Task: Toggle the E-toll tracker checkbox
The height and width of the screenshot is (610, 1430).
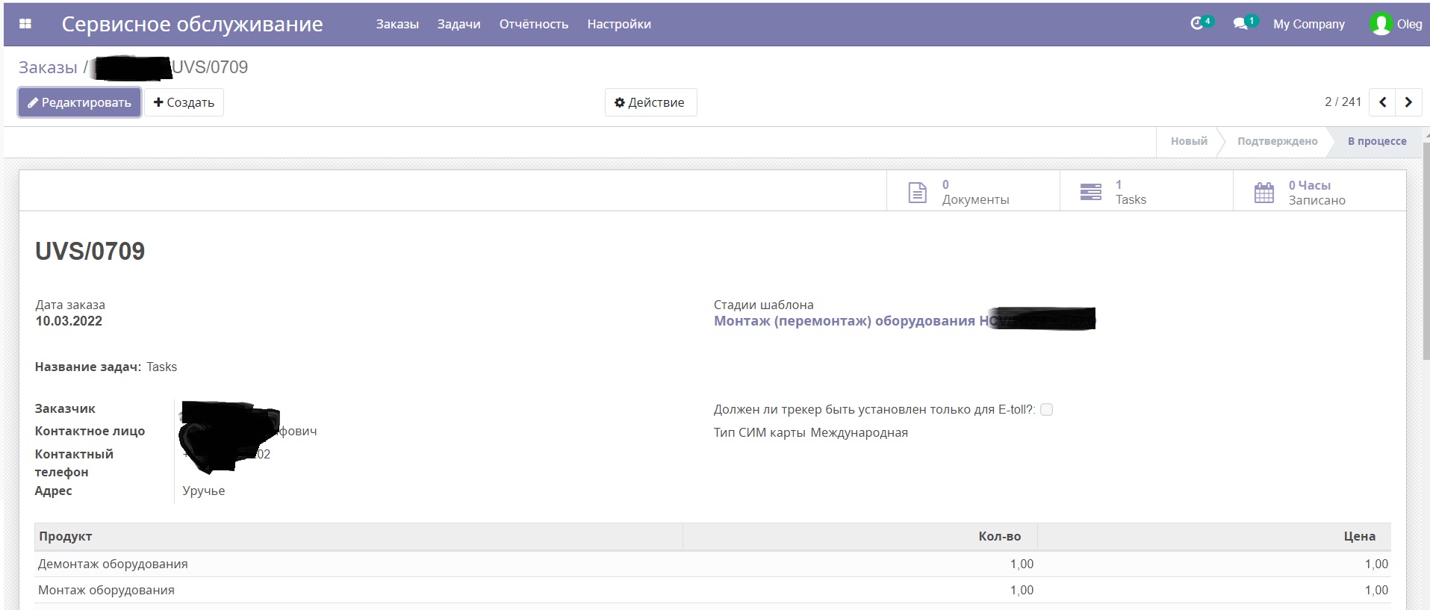Action: pyautogui.click(x=1046, y=409)
